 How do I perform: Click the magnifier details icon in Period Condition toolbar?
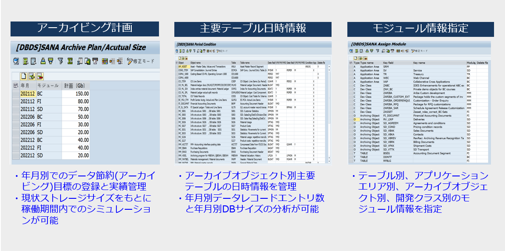click(177, 51)
